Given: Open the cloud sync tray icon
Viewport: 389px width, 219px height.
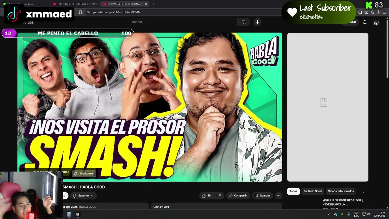Looking at the screenshot, I should pyautogui.click(x=336, y=214).
